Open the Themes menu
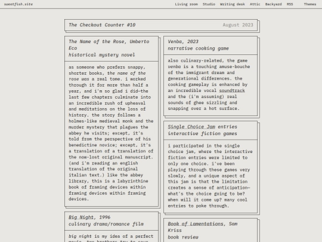Image resolution: width=322 pixels, height=242 pixels. (310, 4)
